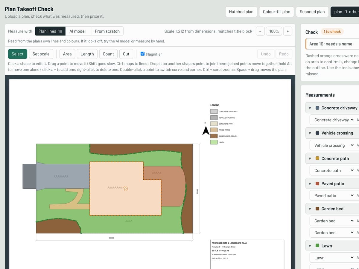Click the Set scale button
Screen dimensions: 359x269
pos(41,54)
